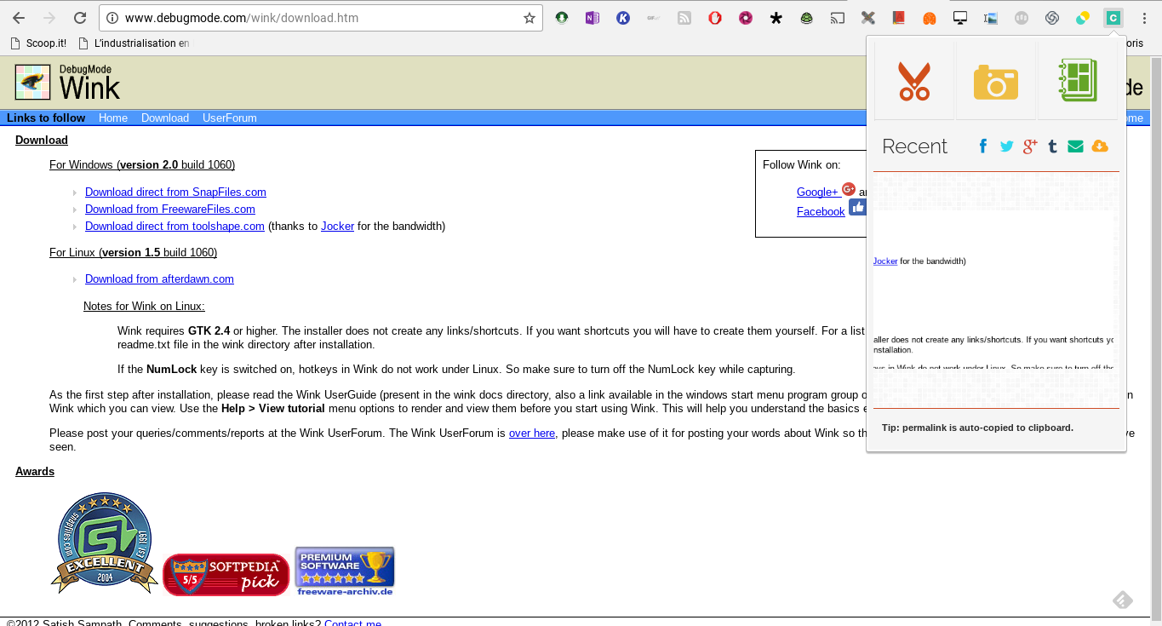The image size is (1162, 626).
Task: Click Download from afterdawn.com
Action: pyautogui.click(x=159, y=279)
